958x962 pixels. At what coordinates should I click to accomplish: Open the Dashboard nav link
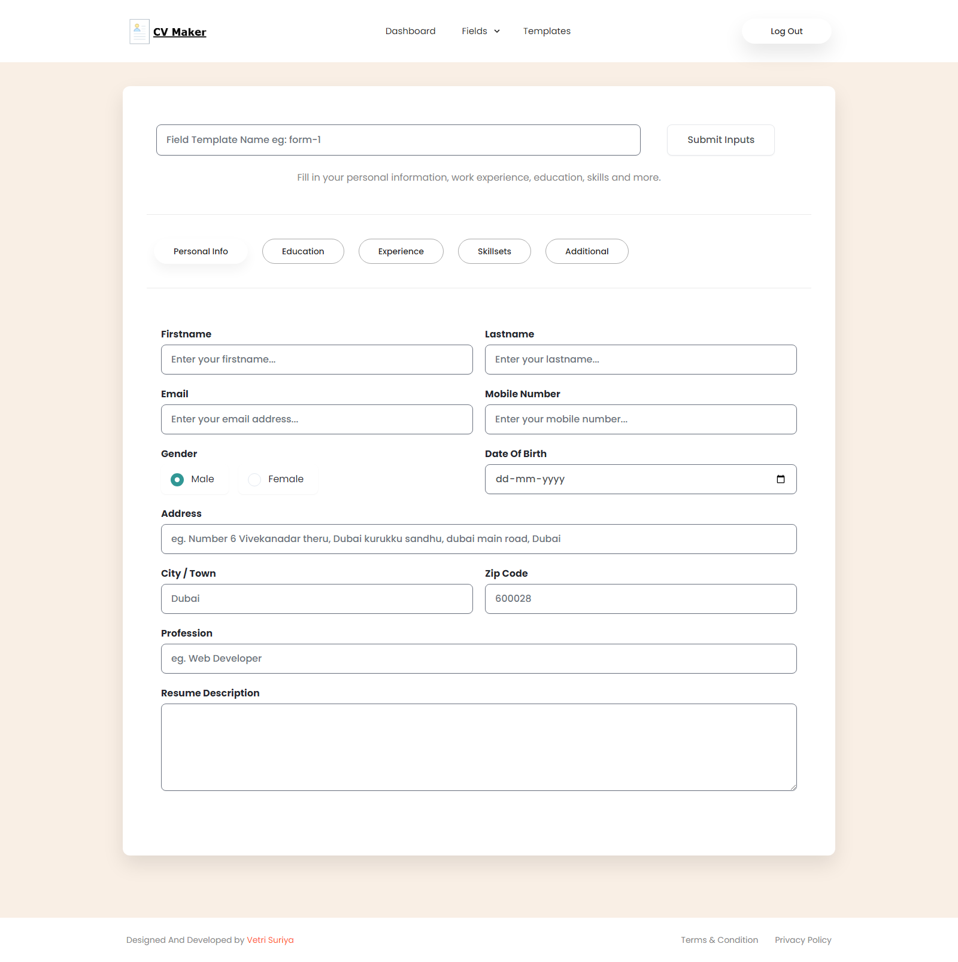410,31
